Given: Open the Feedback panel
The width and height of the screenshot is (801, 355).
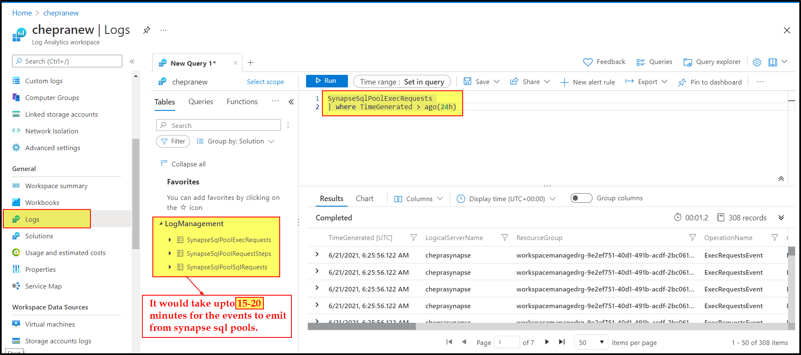Looking at the screenshot, I should tap(604, 62).
